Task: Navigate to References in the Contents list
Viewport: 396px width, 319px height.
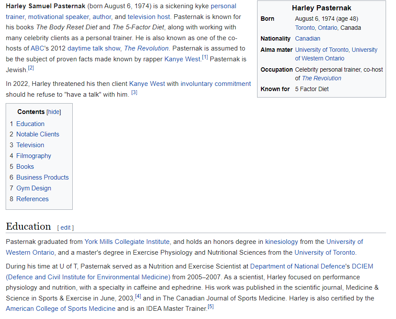Action: click(x=32, y=199)
